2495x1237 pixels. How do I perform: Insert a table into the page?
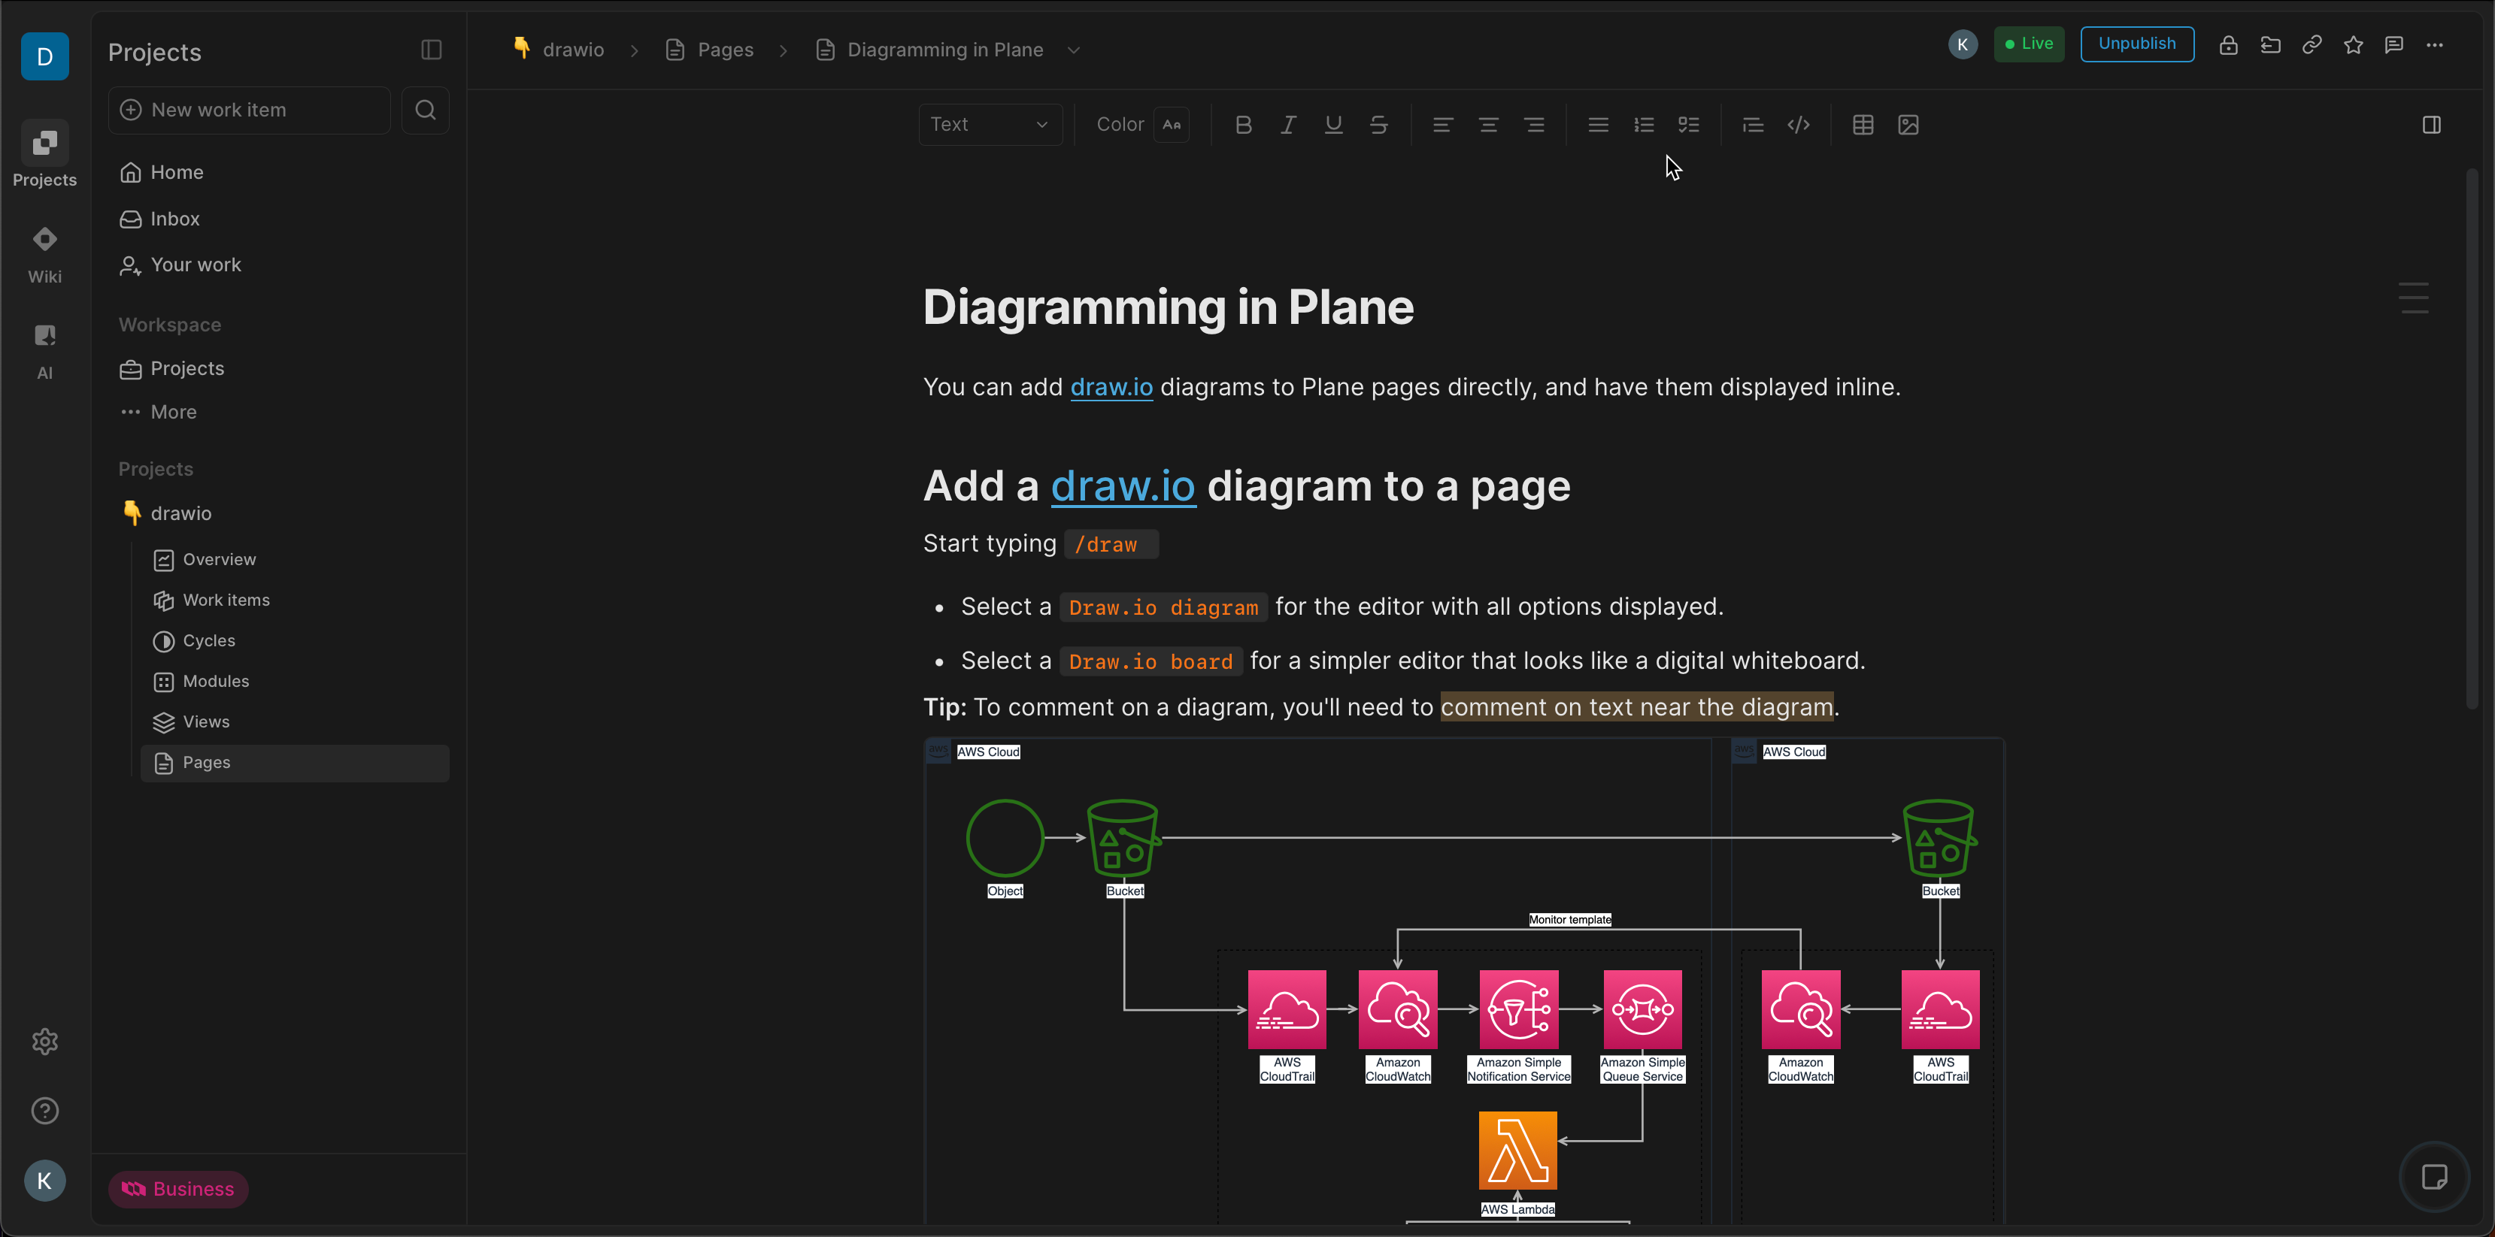tap(1863, 124)
